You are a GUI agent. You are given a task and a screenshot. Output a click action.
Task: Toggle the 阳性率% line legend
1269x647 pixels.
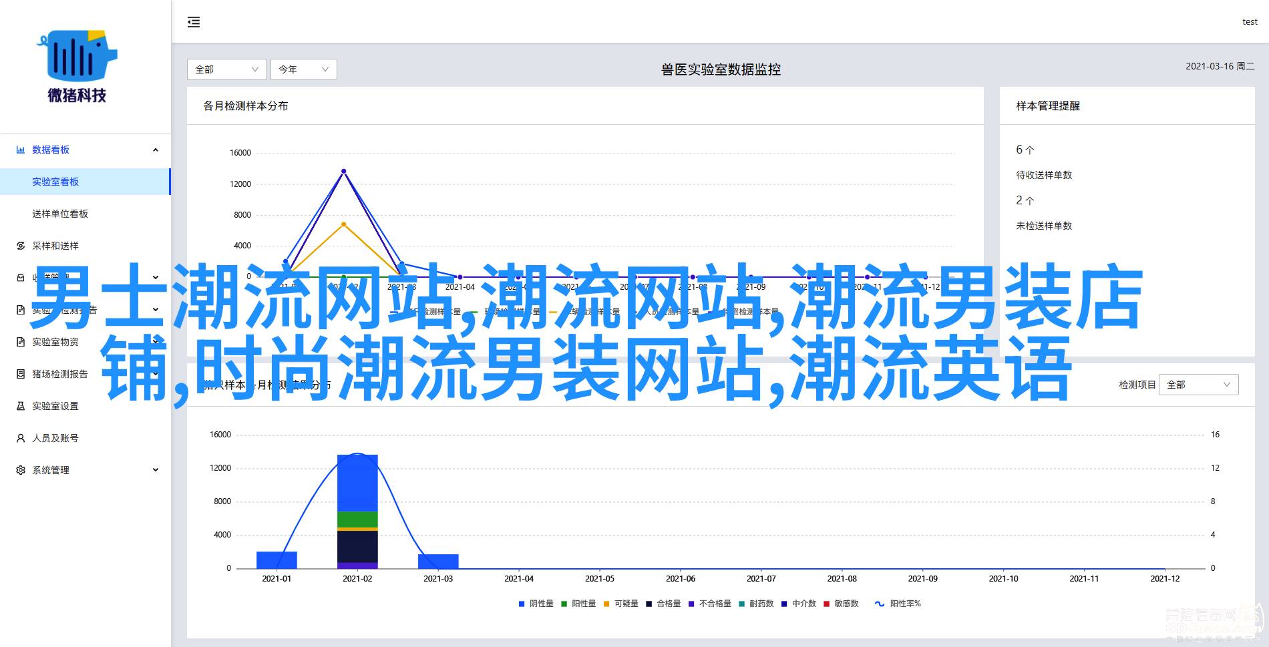tap(898, 604)
